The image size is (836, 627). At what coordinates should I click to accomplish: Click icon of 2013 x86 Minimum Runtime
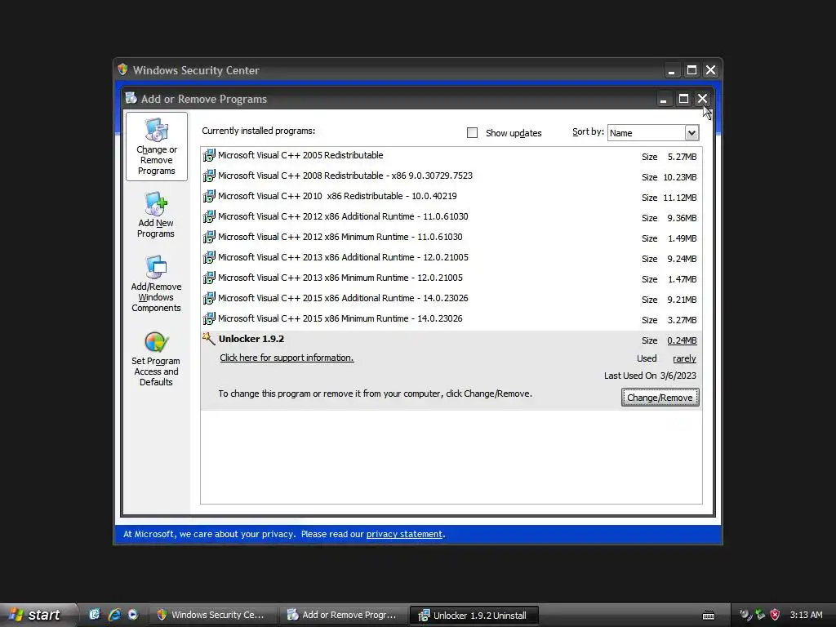(209, 278)
